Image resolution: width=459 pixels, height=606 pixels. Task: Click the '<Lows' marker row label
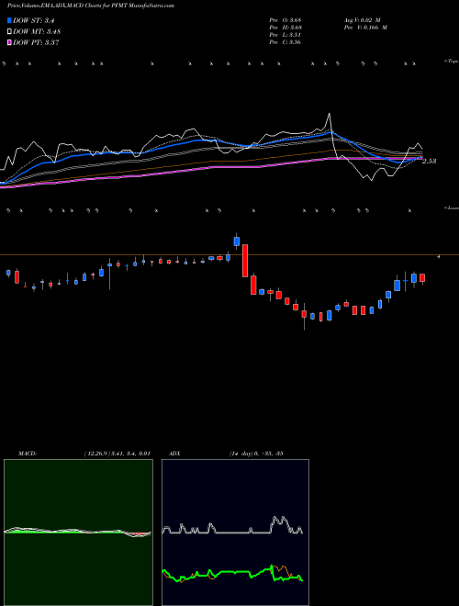click(452, 208)
